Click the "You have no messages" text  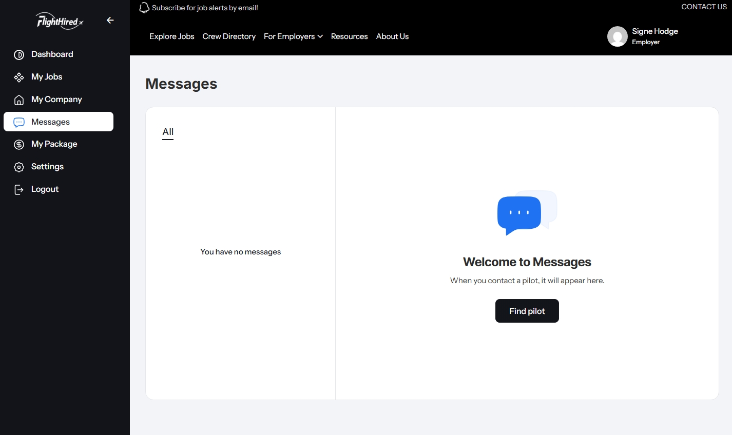point(241,252)
